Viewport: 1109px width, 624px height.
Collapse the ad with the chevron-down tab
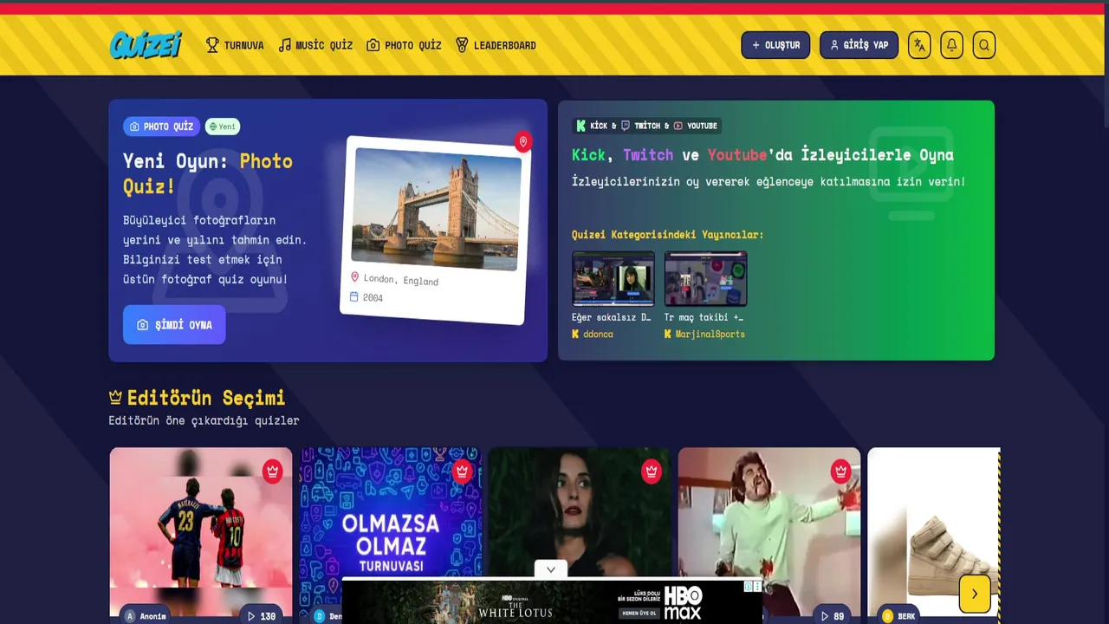tap(551, 569)
